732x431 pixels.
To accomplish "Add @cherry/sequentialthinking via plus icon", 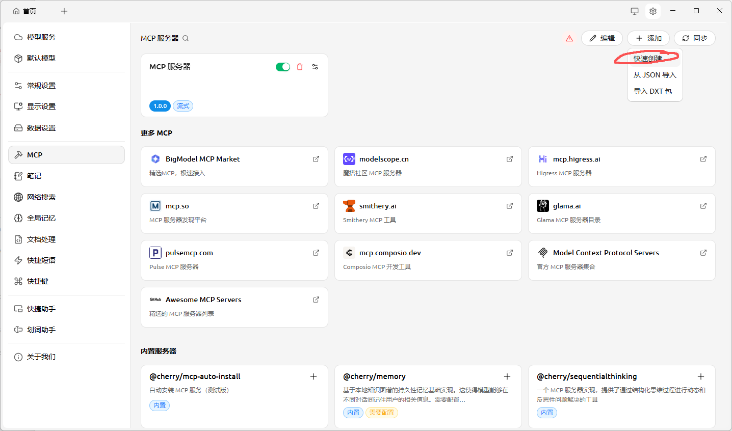I will pyautogui.click(x=701, y=376).
